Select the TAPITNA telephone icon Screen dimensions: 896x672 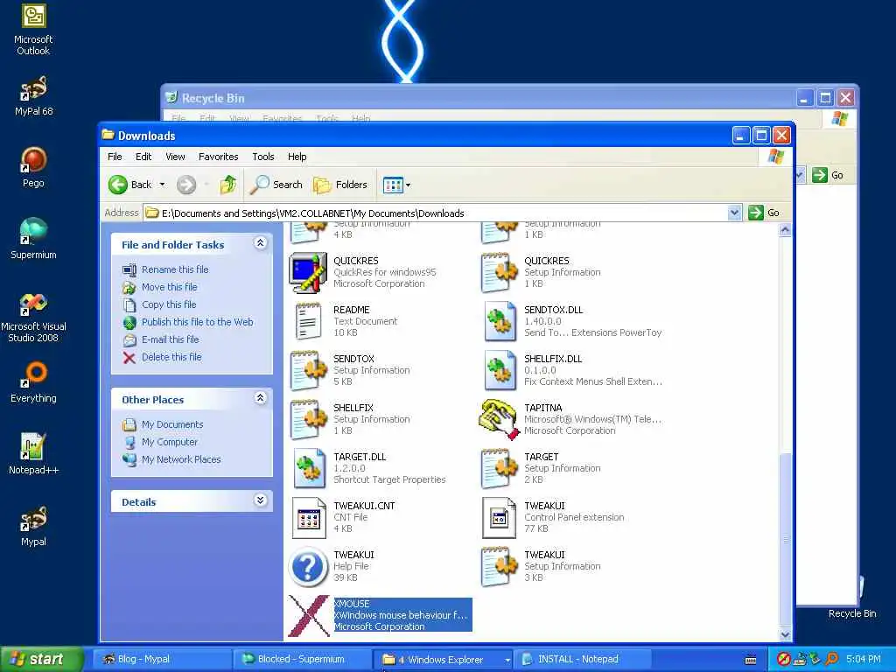[499, 419]
